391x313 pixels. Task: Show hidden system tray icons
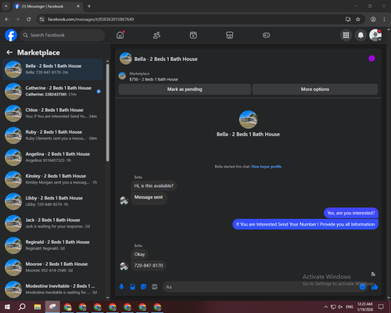tap(326, 307)
